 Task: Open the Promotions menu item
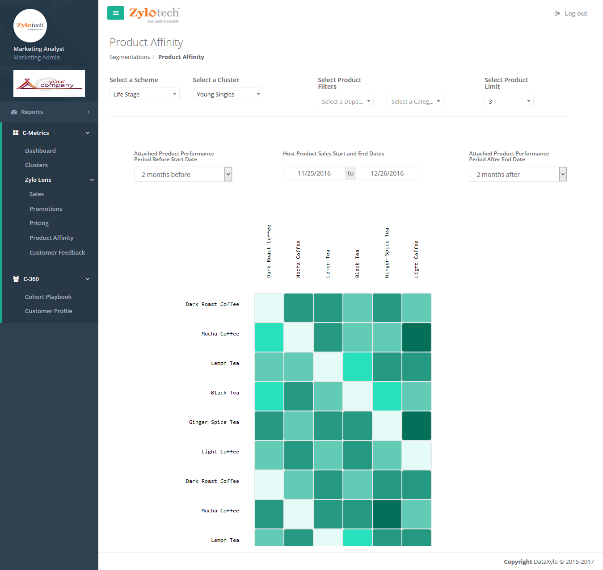tap(46, 209)
